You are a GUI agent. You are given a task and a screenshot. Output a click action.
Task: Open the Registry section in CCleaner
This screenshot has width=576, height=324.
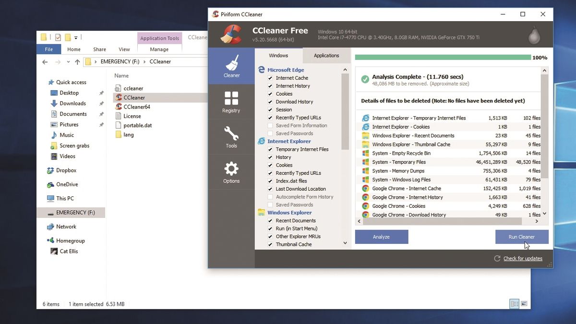point(231,101)
